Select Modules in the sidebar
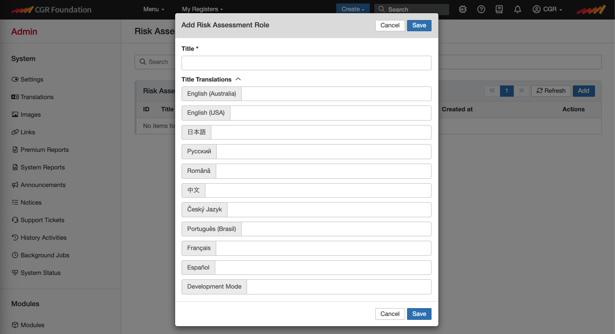 click(x=32, y=325)
